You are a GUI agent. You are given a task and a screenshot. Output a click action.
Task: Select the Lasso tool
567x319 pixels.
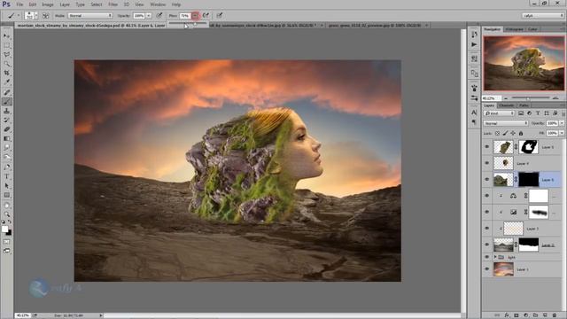7,55
